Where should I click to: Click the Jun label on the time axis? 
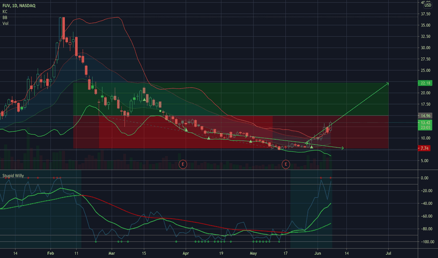[318, 253]
